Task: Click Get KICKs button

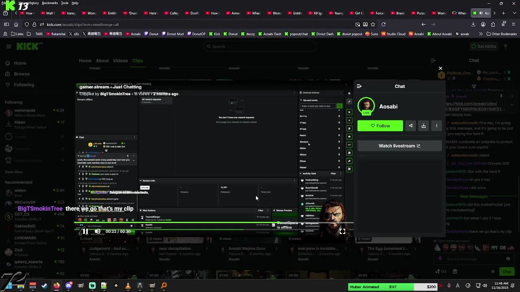Action: (484, 46)
